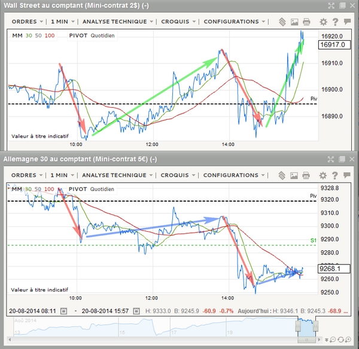Expand Wall Street window to fullscreen

click(331, 6)
